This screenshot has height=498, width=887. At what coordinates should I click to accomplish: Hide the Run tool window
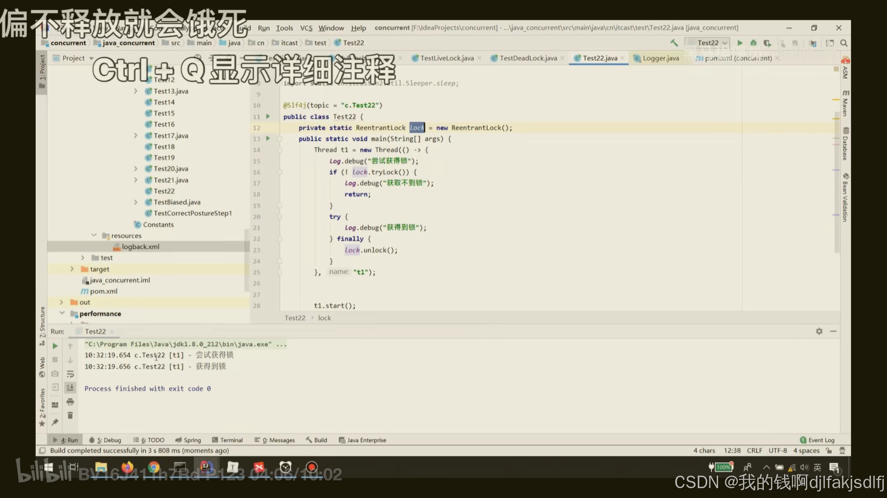pos(833,331)
